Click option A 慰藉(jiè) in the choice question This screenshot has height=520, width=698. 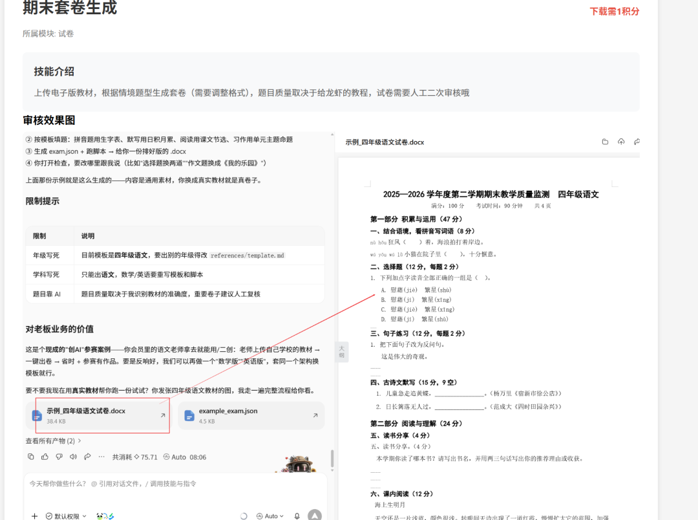(416, 290)
